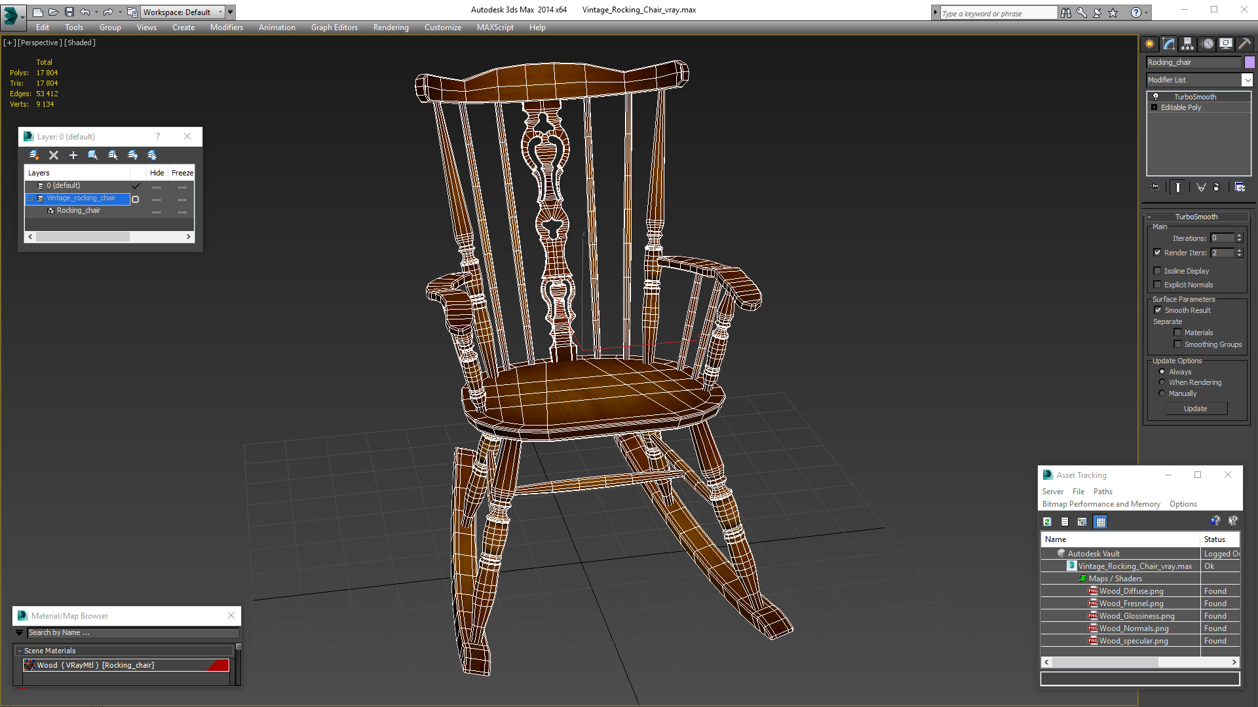Click the Save File toolbar icon

pos(69,12)
